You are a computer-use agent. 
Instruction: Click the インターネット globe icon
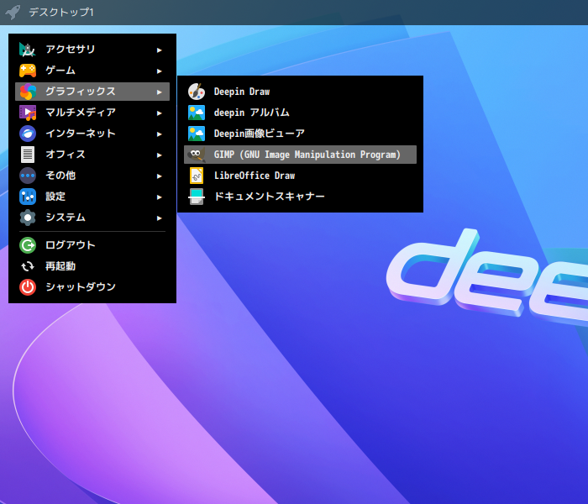pos(28,134)
